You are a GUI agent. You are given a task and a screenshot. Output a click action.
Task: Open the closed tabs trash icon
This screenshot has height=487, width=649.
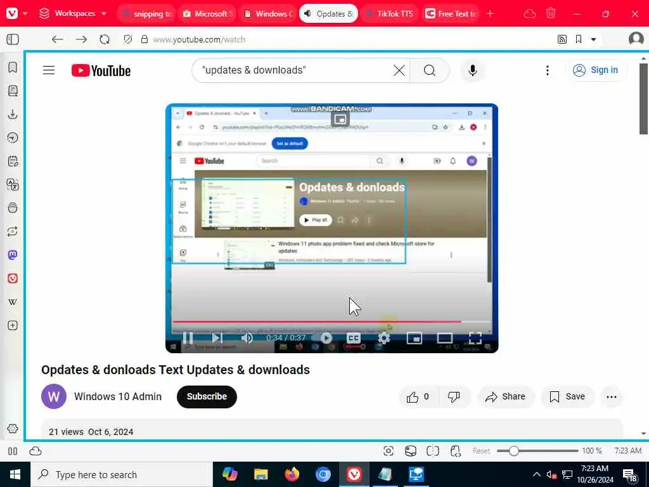click(x=551, y=13)
